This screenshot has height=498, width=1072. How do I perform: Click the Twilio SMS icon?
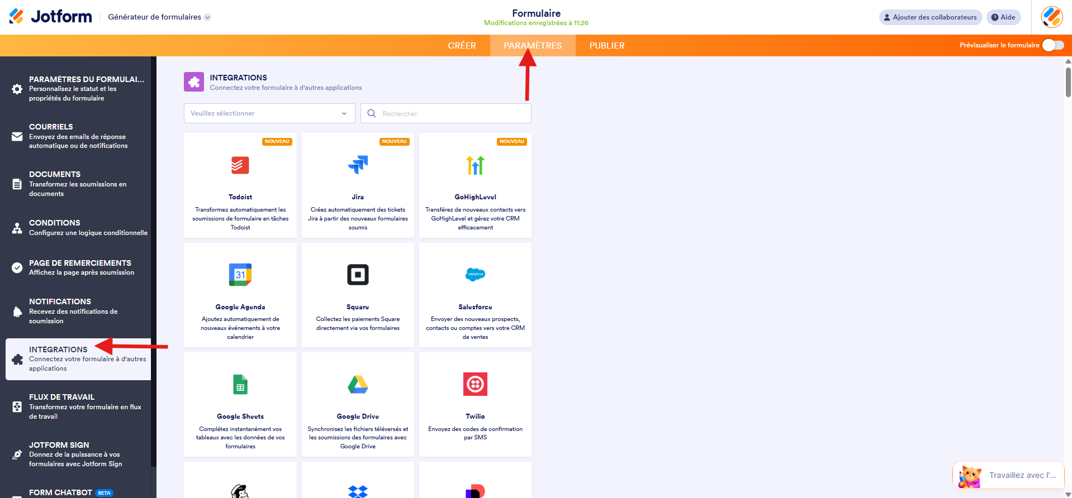475,385
